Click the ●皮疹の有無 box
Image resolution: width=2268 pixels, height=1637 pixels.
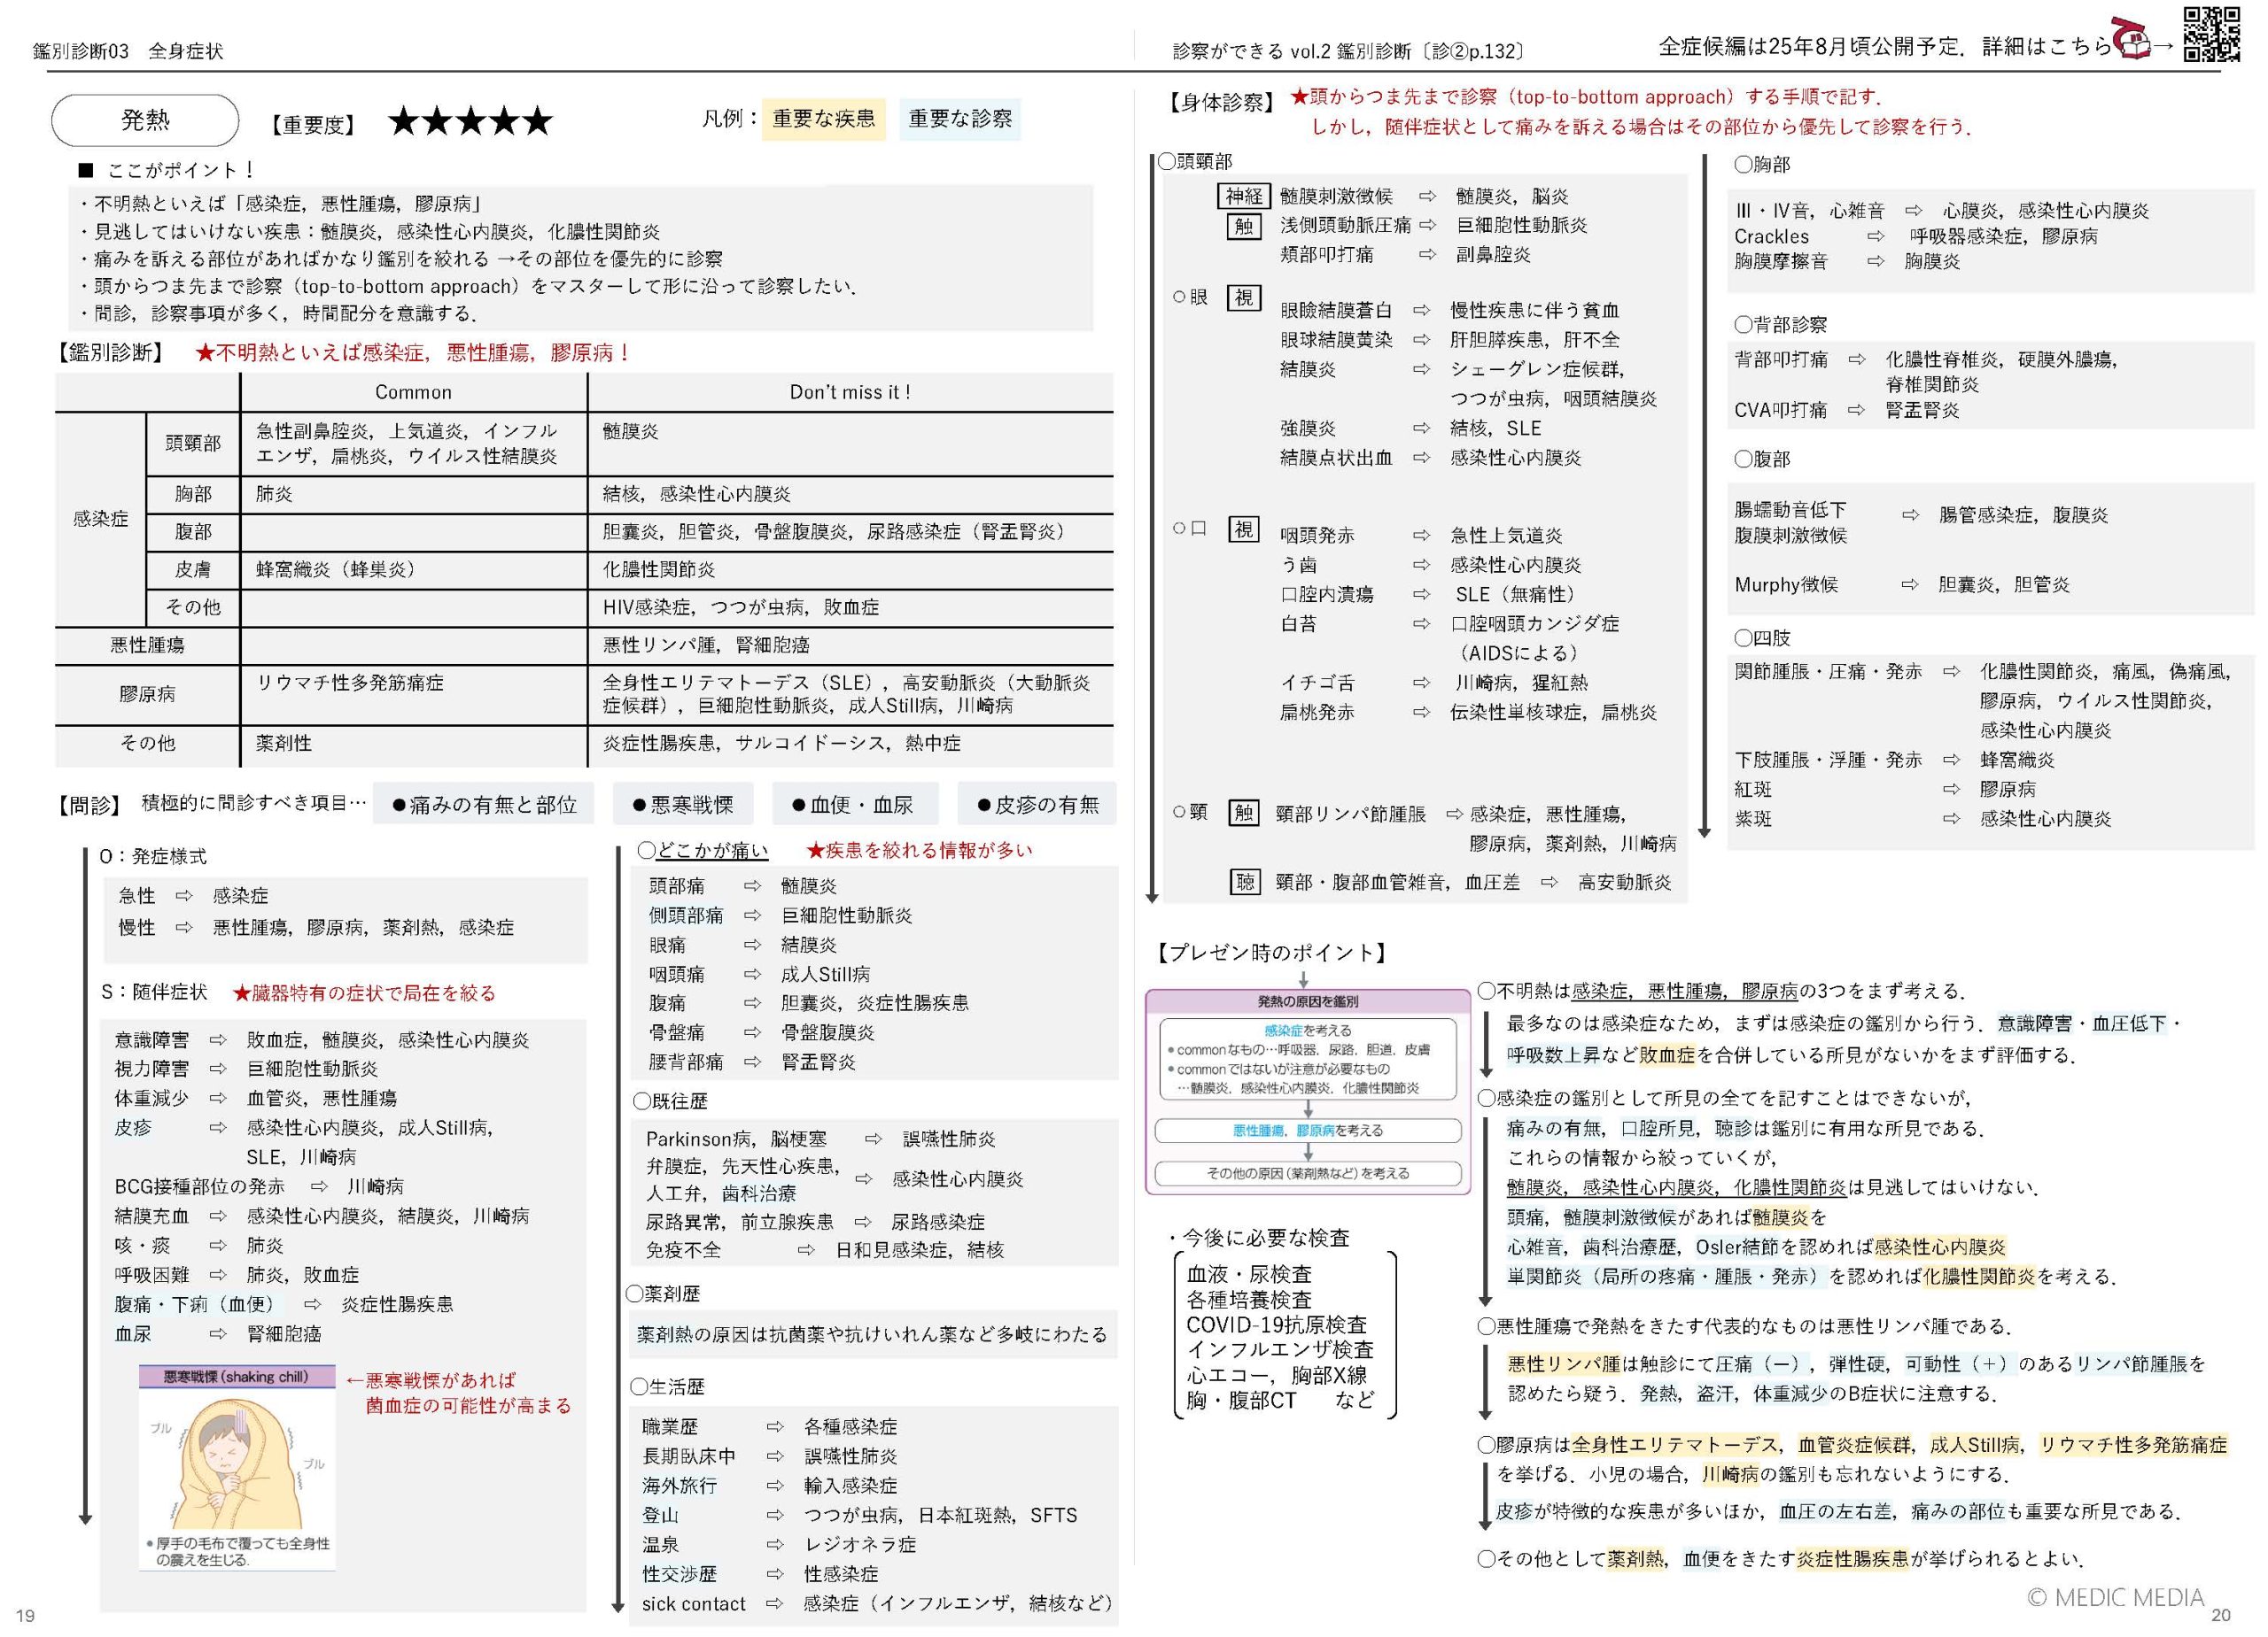click(x=1037, y=805)
